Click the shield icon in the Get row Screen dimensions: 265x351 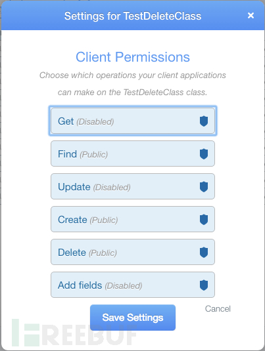click(204, 121)
